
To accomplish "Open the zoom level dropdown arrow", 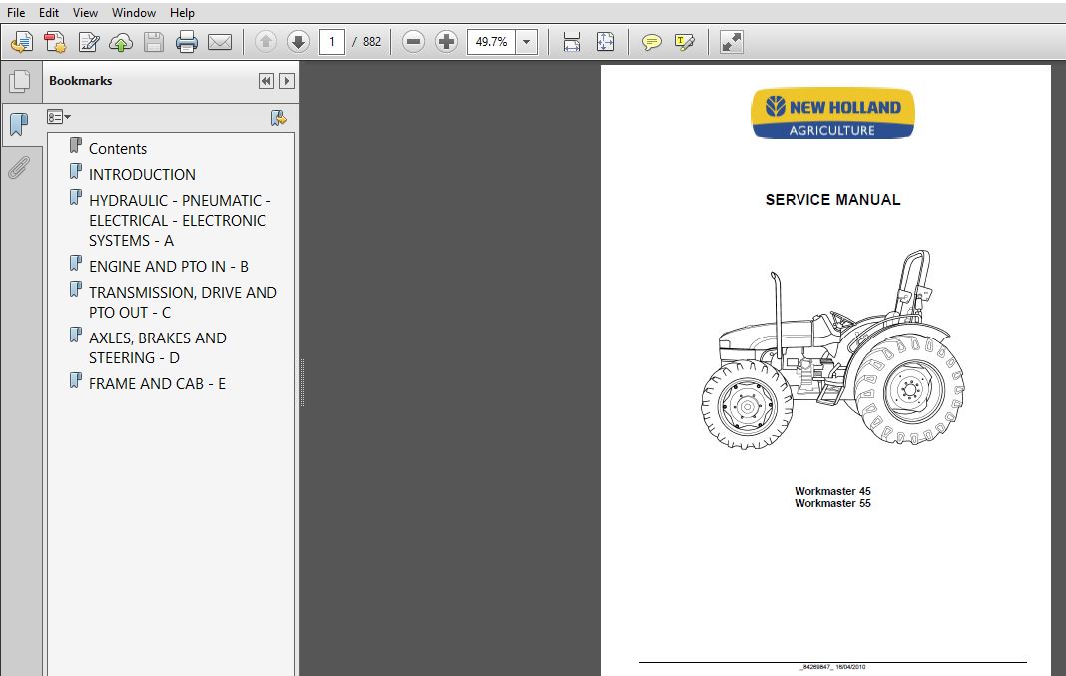I will pyautogui.click(x=527, y=42).
